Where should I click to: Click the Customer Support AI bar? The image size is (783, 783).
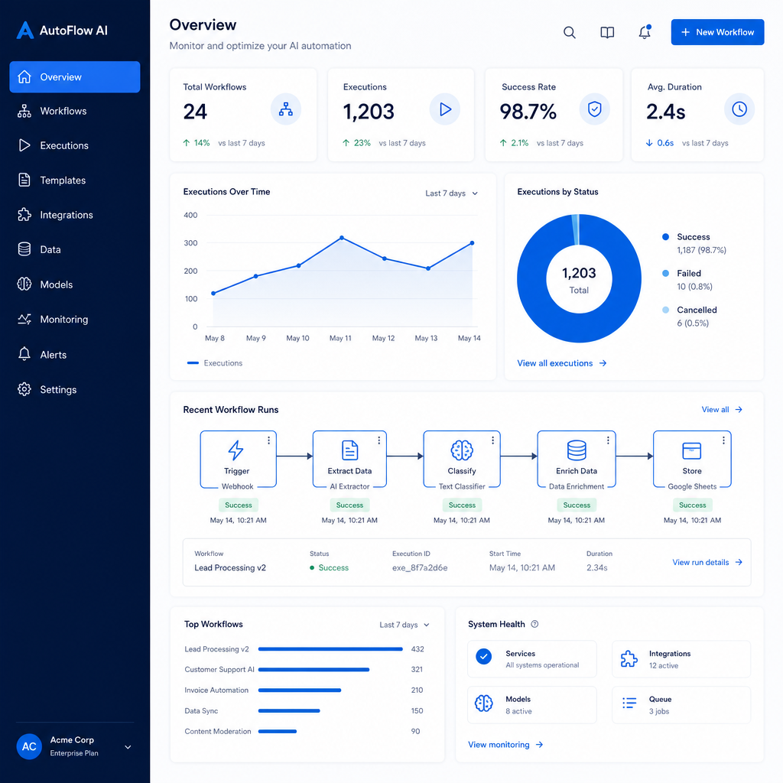(x=314, y=670)
